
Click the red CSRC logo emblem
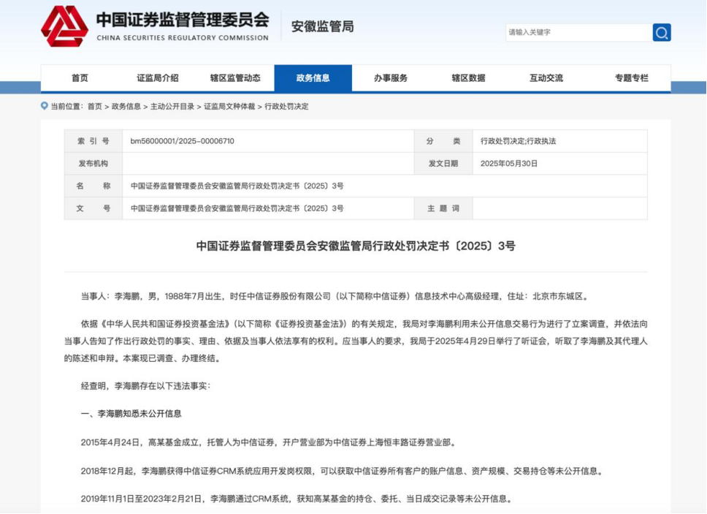click(64, 26)
